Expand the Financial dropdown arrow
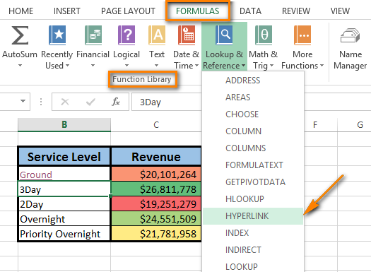 pyautogui.click(x=93, y=65)
